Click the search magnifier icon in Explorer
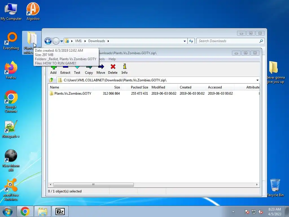This screenshot has width=289, height=217. coord(261,41)
